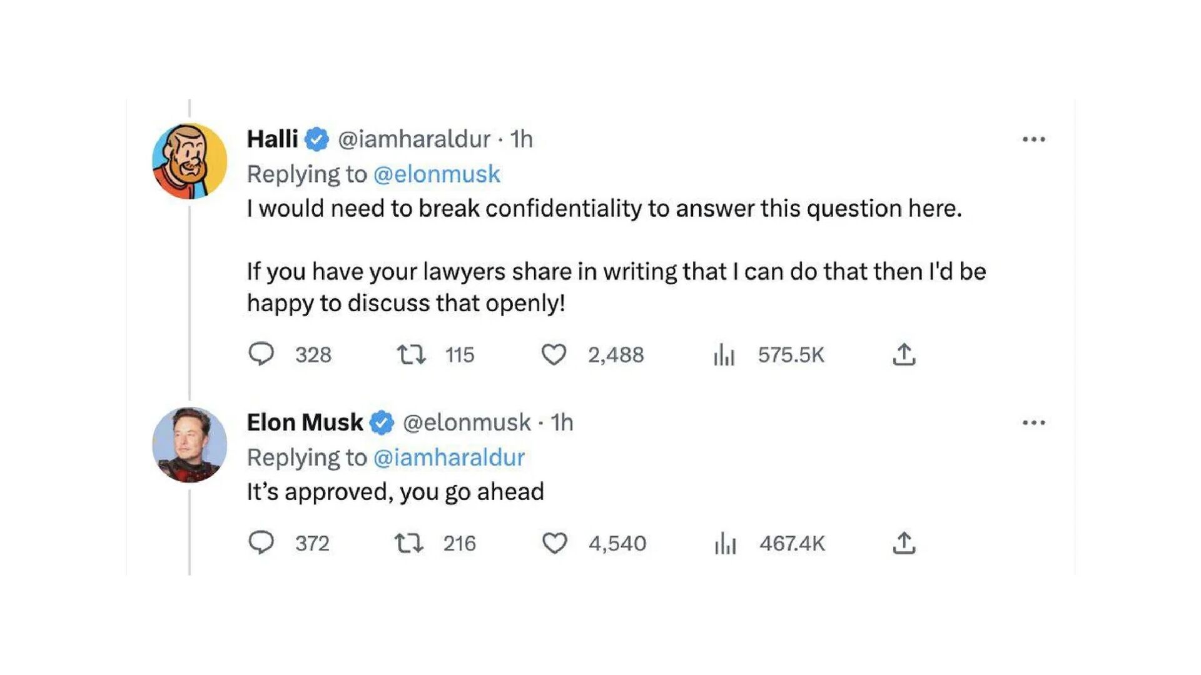The image size is (1201, 675).
Task: Reply to Elon Musk's tweet via comment icon
Action: click(261, 542)
